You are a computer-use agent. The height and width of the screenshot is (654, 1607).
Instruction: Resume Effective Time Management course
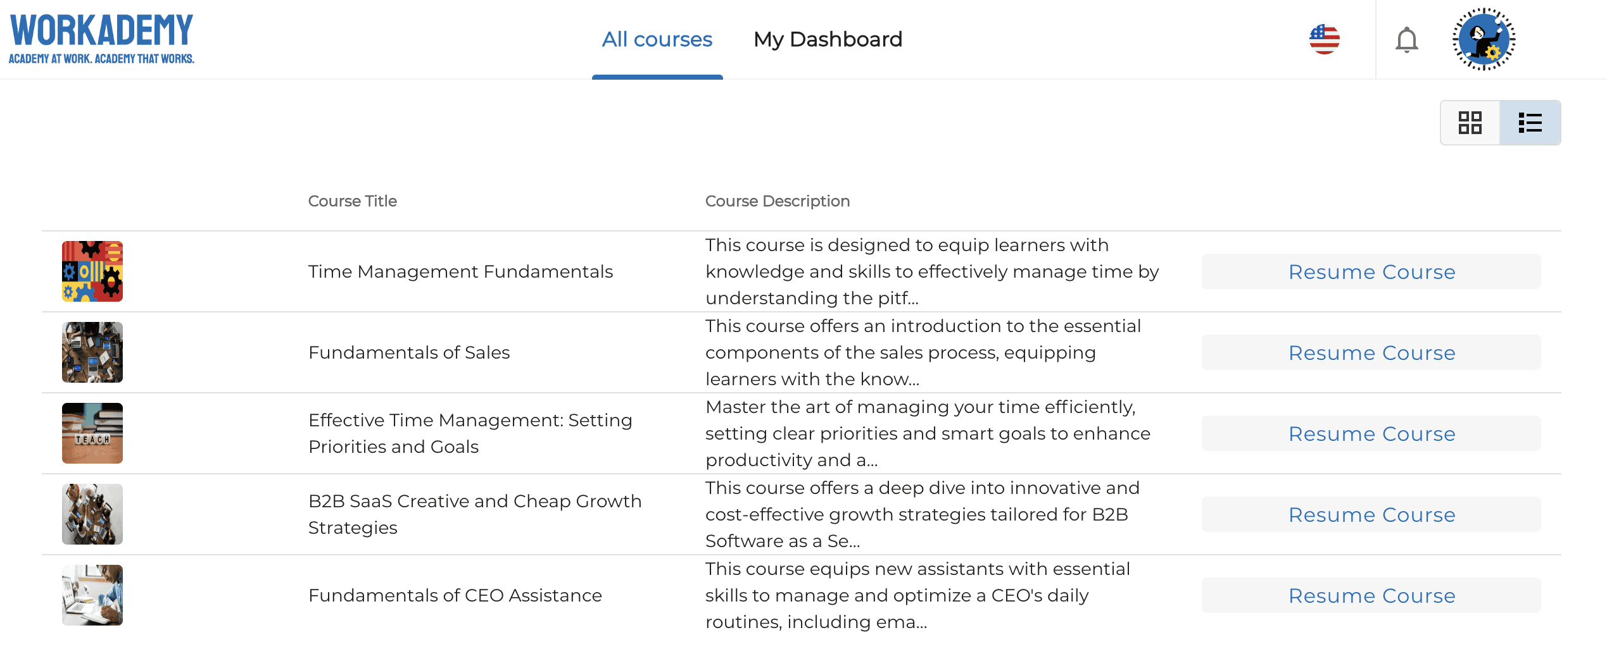coord(1371,434)
